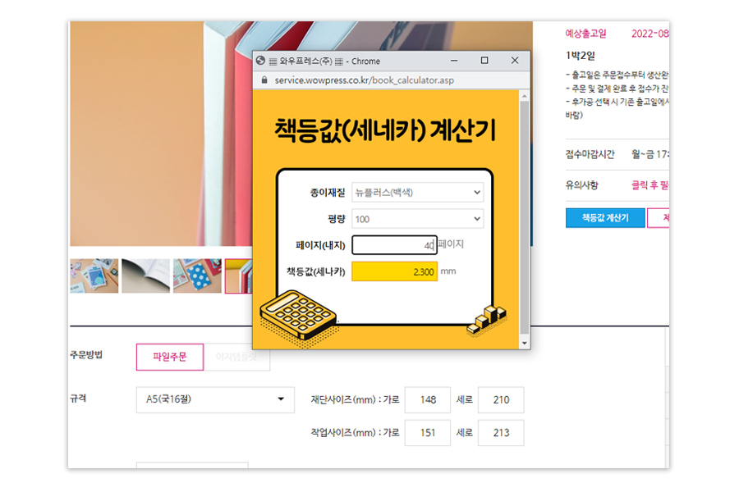Click the gold coin stack illustration

pyautogui.click(x=486, y=320)
